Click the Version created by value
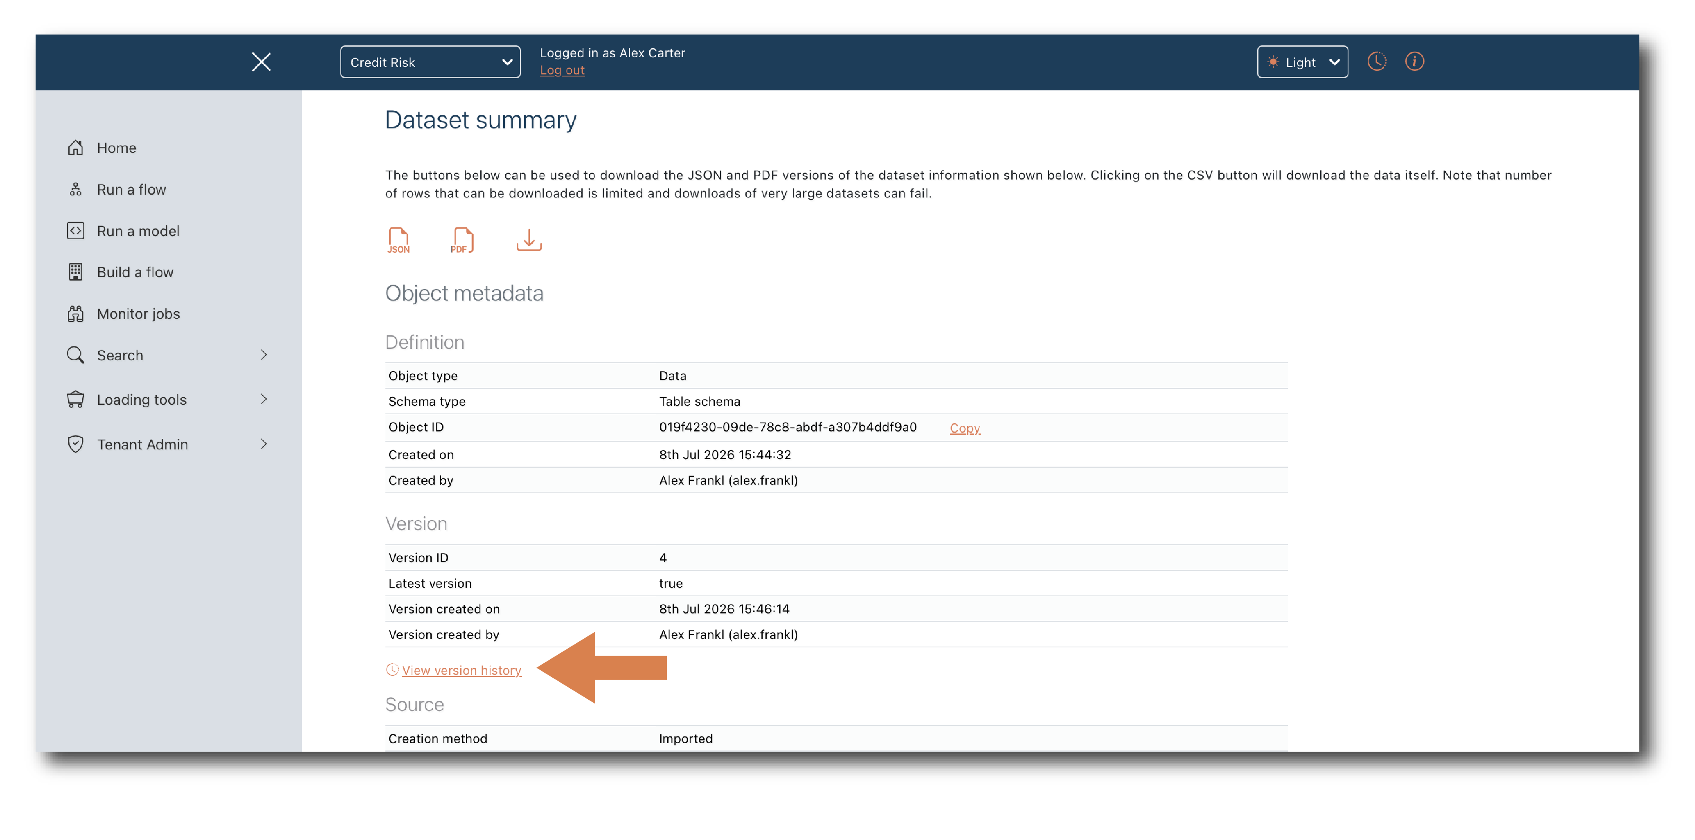The width and height of the screenshot is (1695, 840). pyautogui.click(x=728, y=634)
